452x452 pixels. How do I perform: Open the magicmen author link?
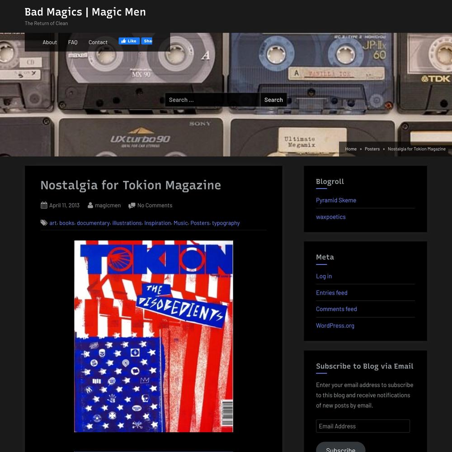coord(108,205)
